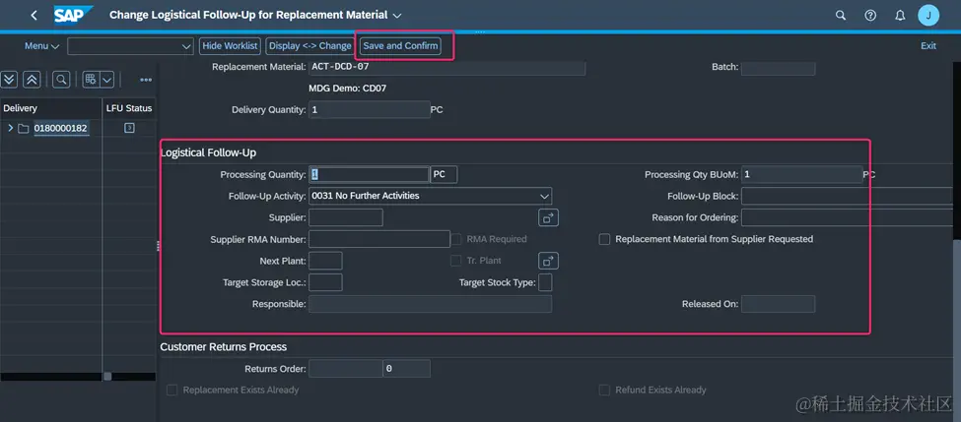Toggle Replacement Material from Supplier Requested checkbox
Viewport: 961px width, 422px height.
tap(605, 239)
